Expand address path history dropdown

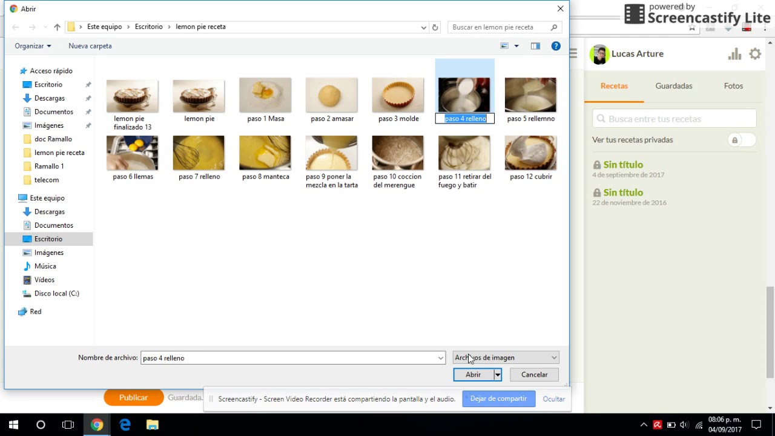coord(423,27)
